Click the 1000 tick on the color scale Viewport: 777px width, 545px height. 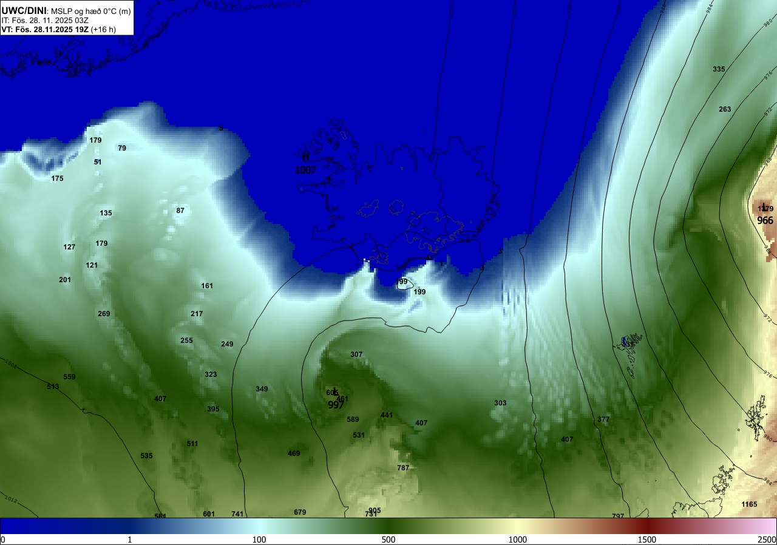(x=517, y=540)
